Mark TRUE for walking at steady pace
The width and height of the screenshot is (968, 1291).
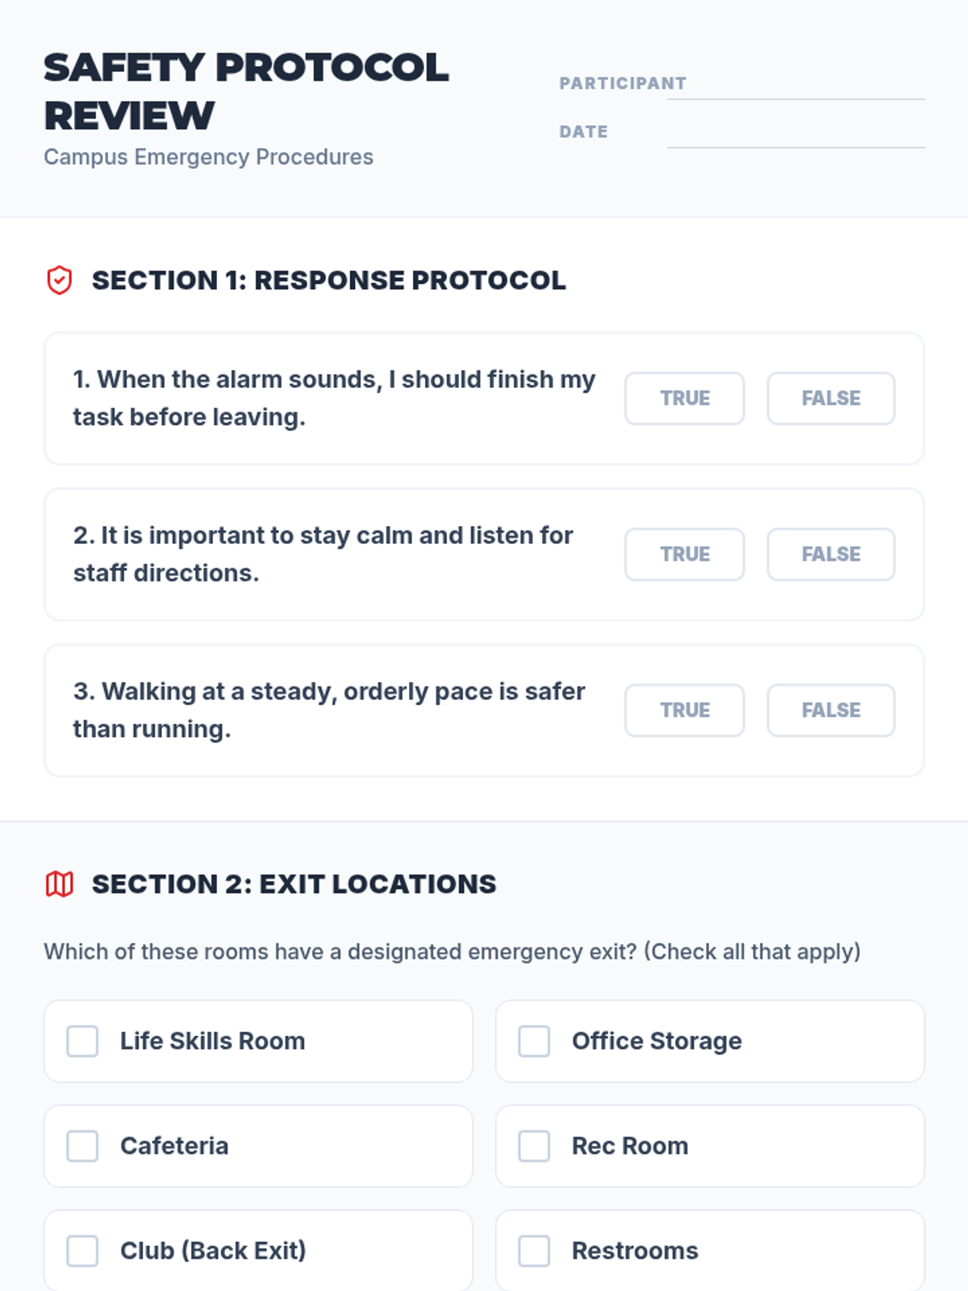(x=684, y=710)
